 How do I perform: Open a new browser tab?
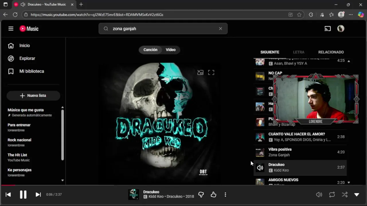coord(81,4)
